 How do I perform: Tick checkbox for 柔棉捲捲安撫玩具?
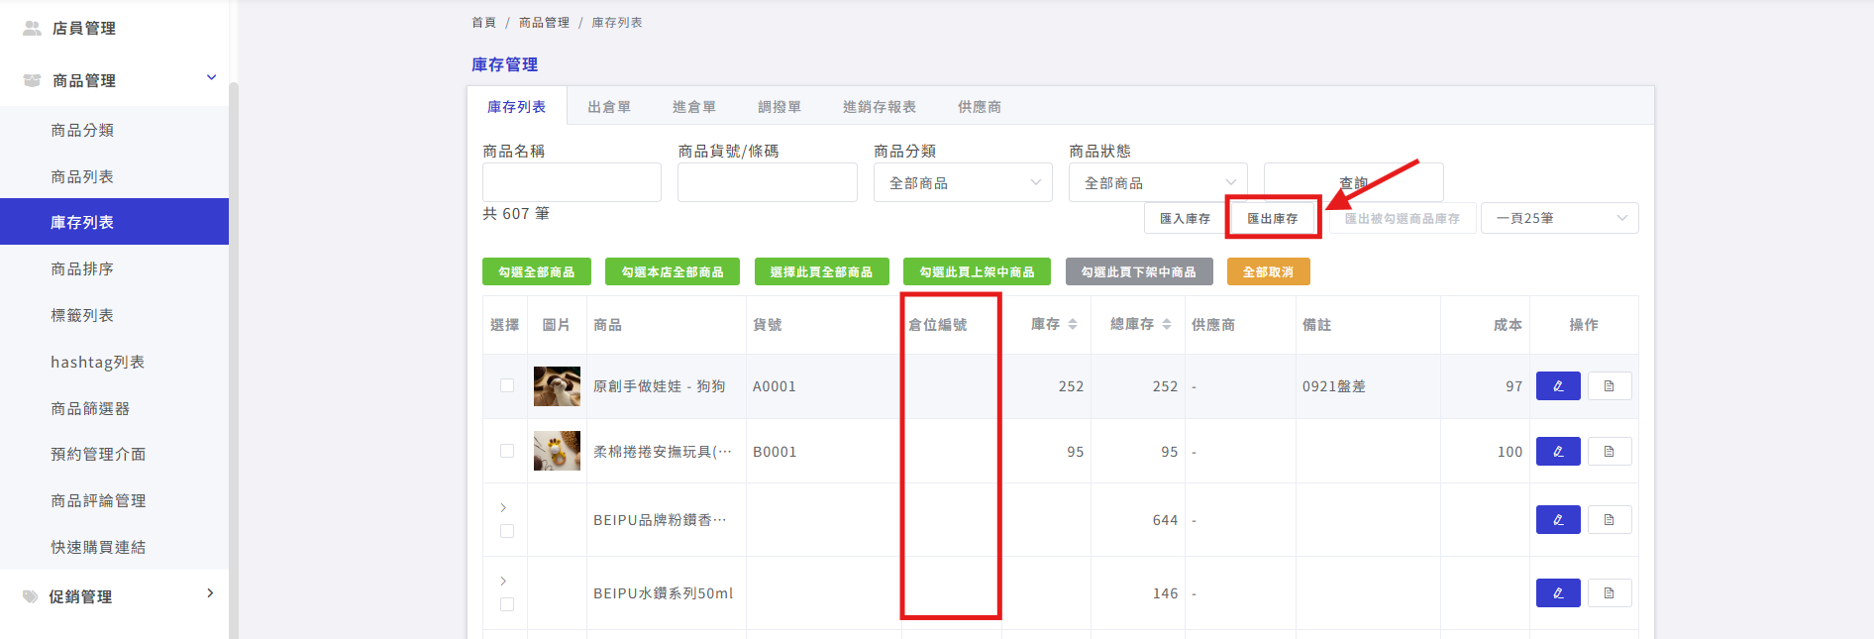click(507, 451)
